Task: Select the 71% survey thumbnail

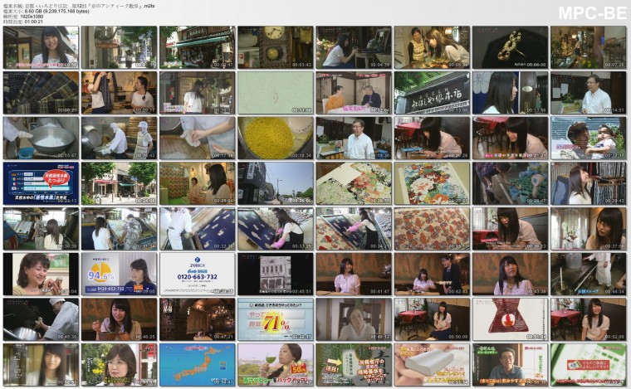Action: tap(276, 320)
